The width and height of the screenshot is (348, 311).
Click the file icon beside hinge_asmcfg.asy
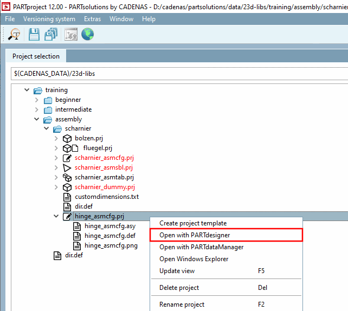pos(77,226)
